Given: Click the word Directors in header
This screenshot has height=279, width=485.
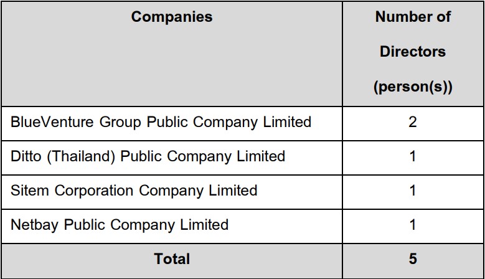Looking at the screenshot, I should coord(413,51).
